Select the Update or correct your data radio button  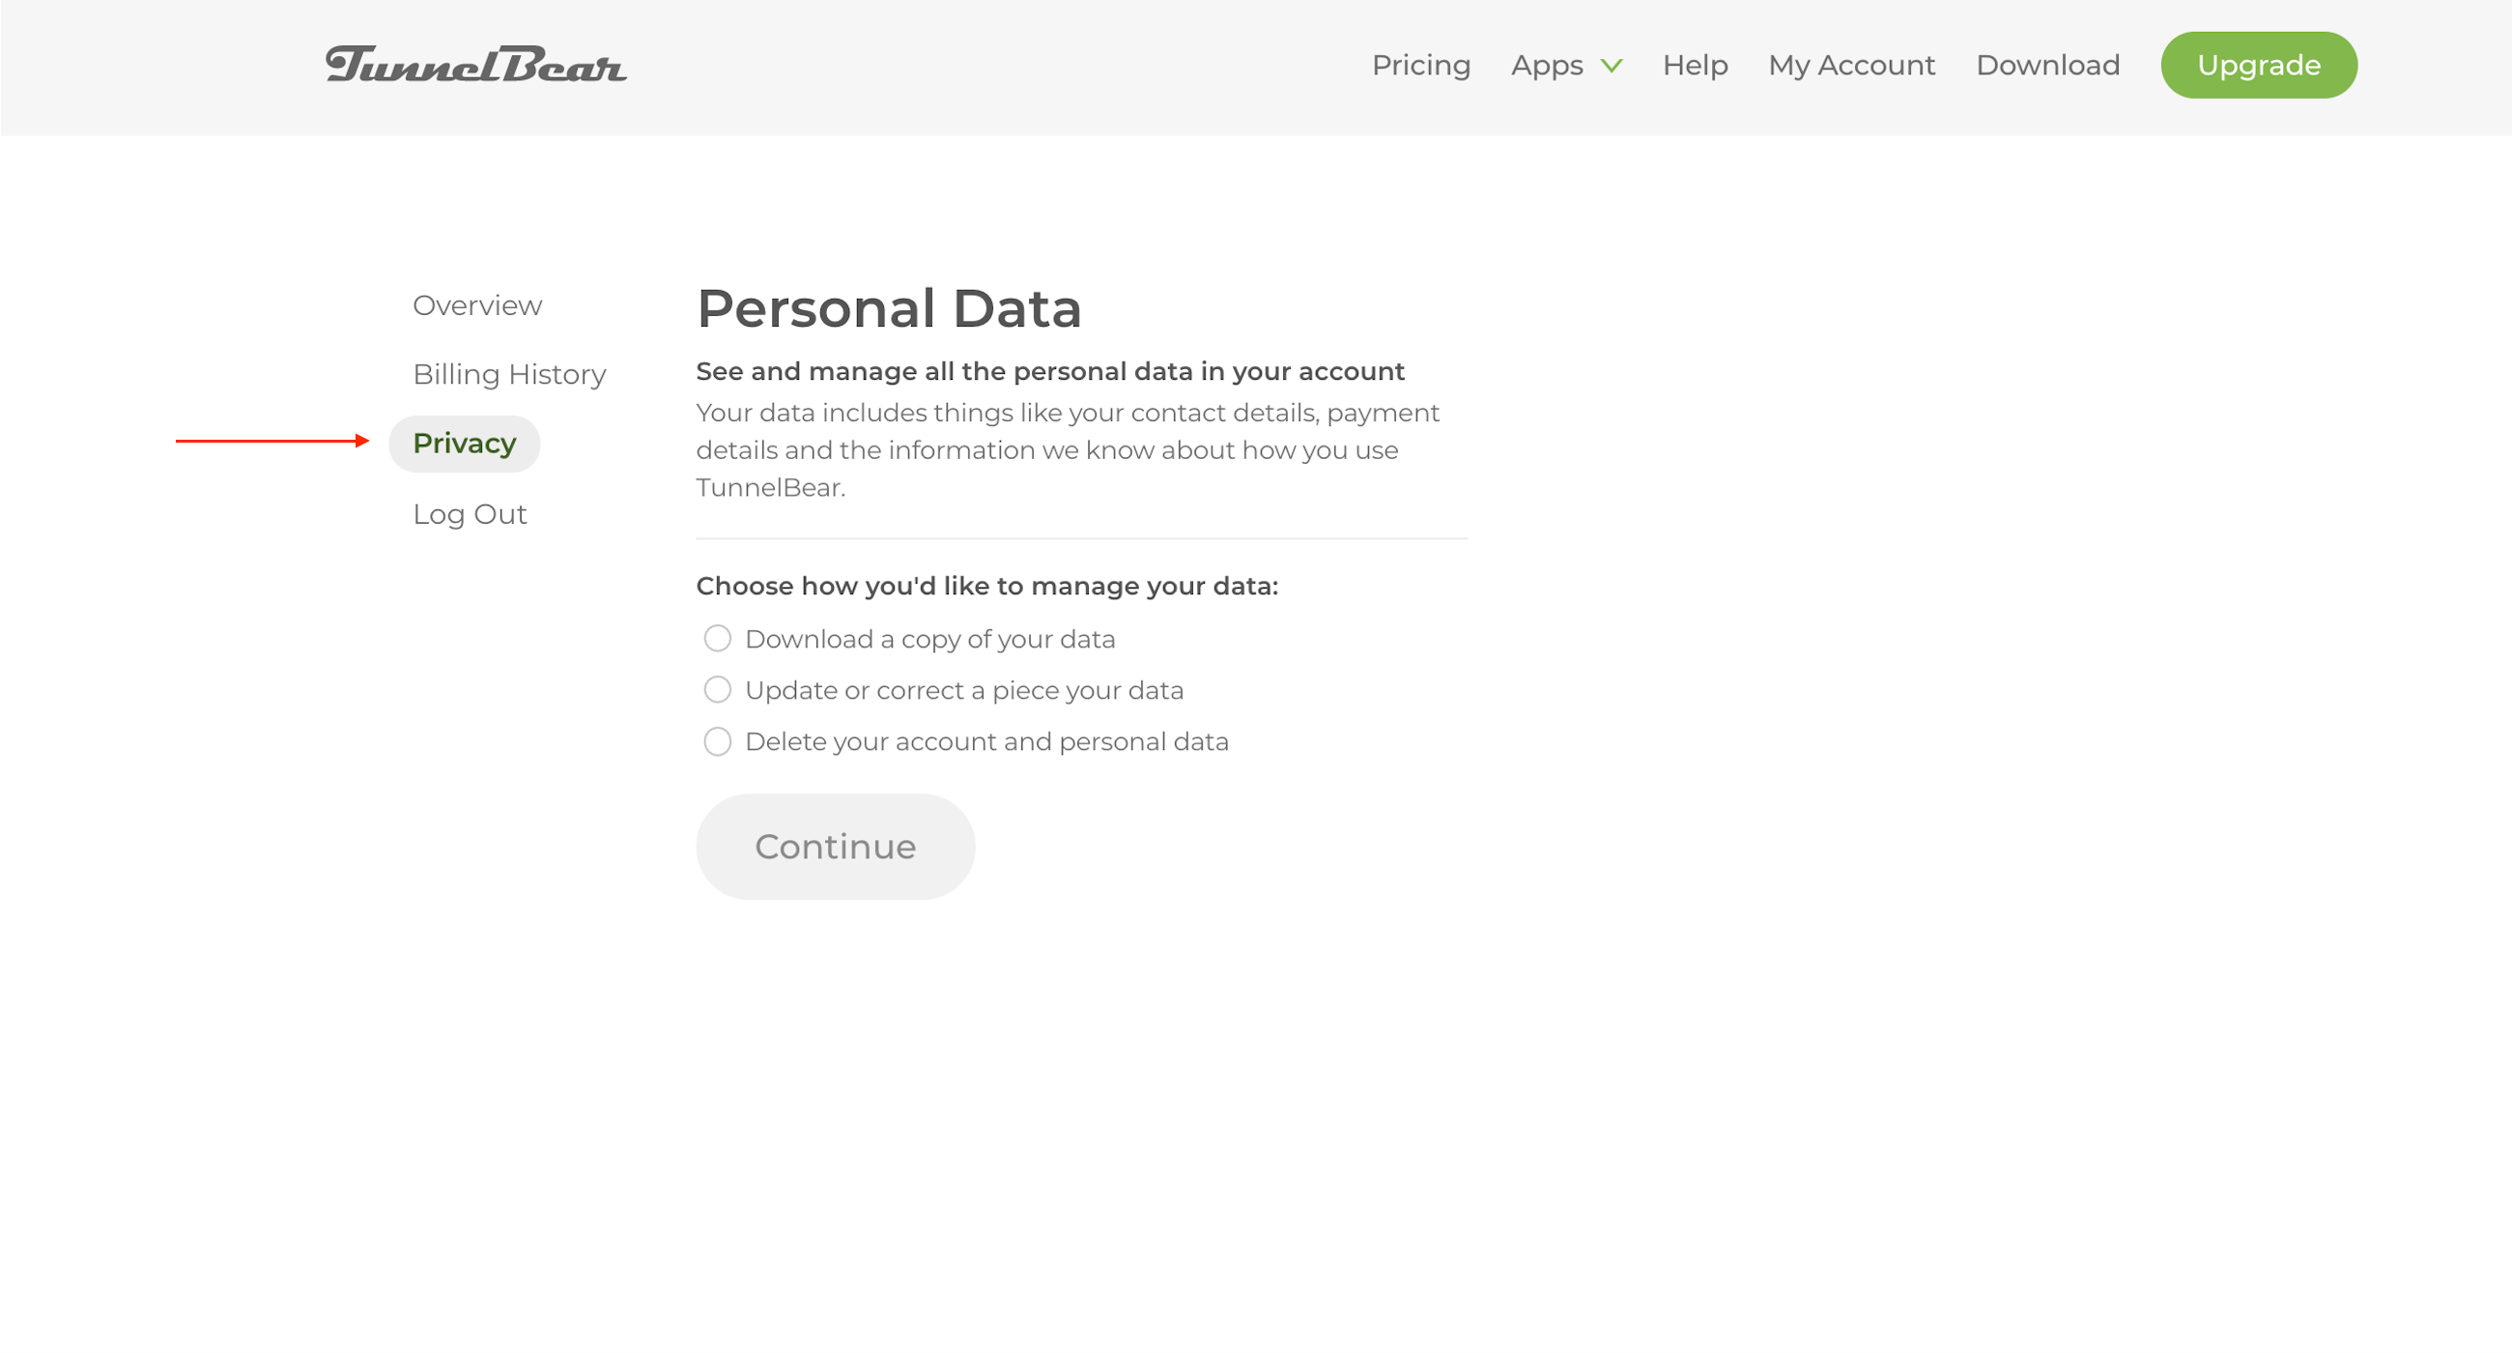point(718,691)
